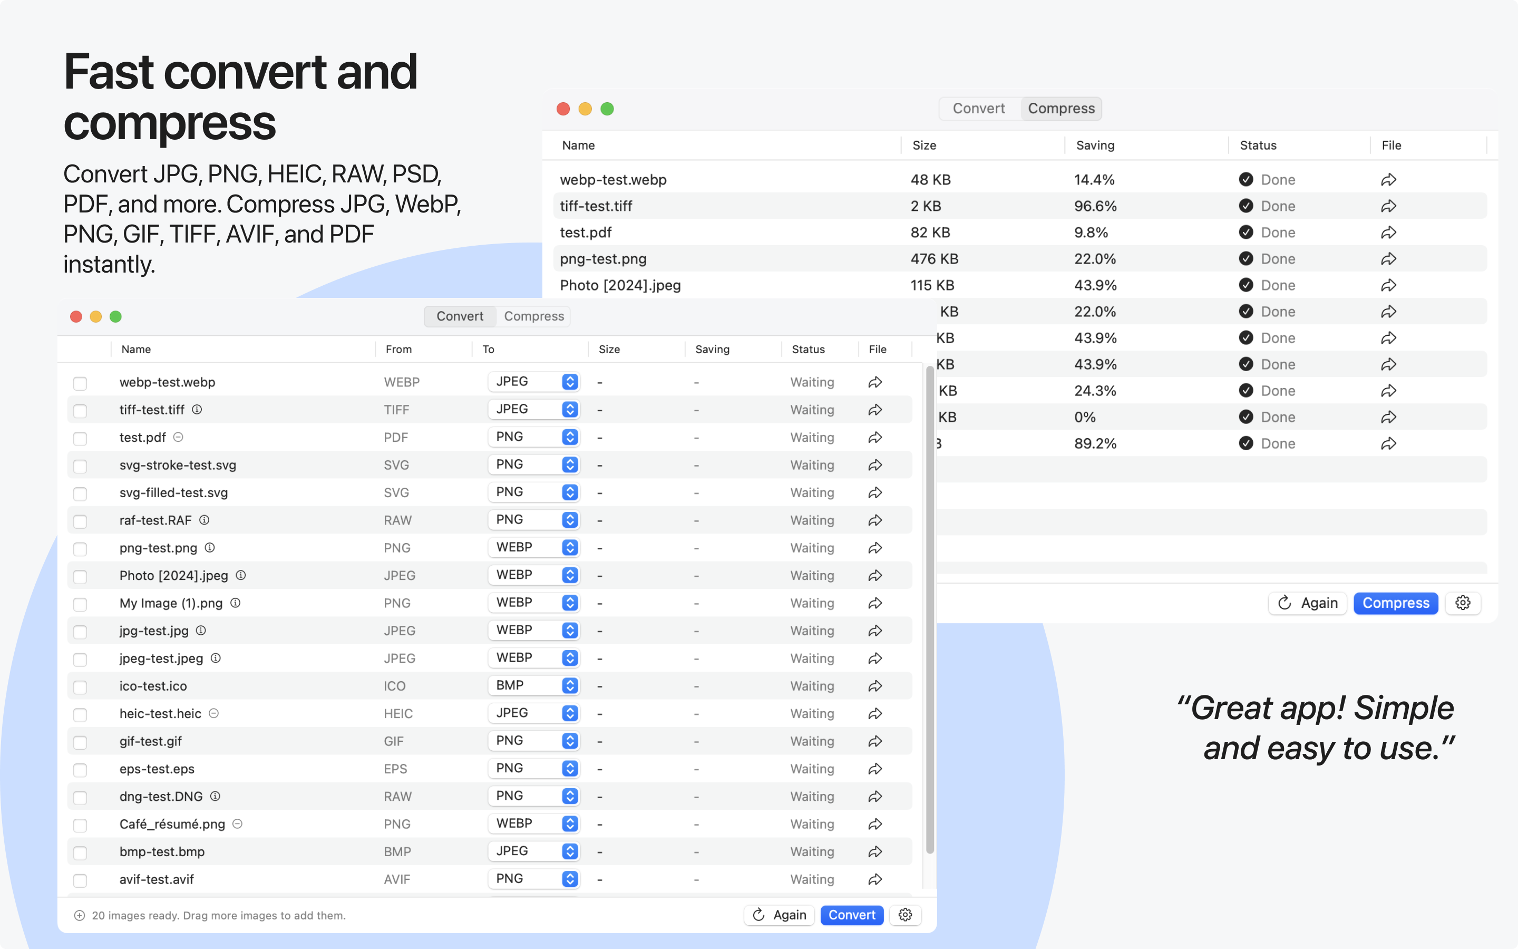Click the plus icon to add more images
Screen dimensions: 1518x949
(80, 915)
